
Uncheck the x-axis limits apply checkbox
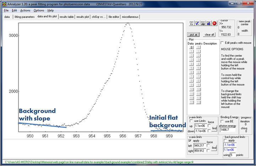pos(191,140)
